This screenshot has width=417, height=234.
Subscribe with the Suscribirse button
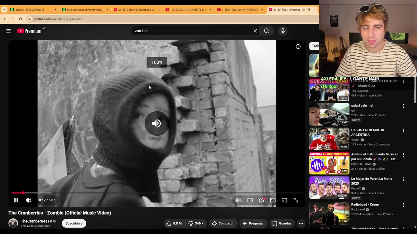74,223
